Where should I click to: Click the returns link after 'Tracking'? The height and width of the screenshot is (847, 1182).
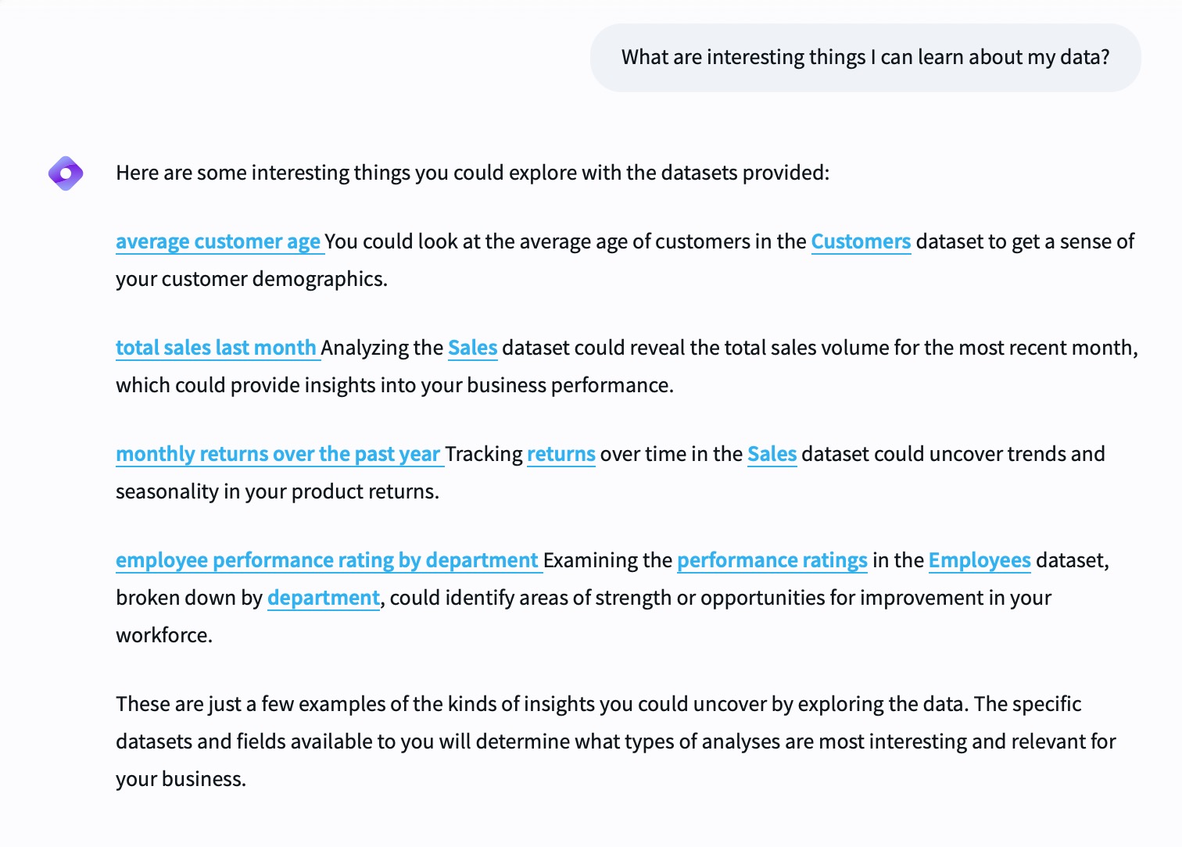(x=561, y=454)
